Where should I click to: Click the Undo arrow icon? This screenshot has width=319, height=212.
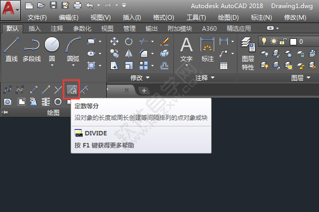tap(90, 6)
